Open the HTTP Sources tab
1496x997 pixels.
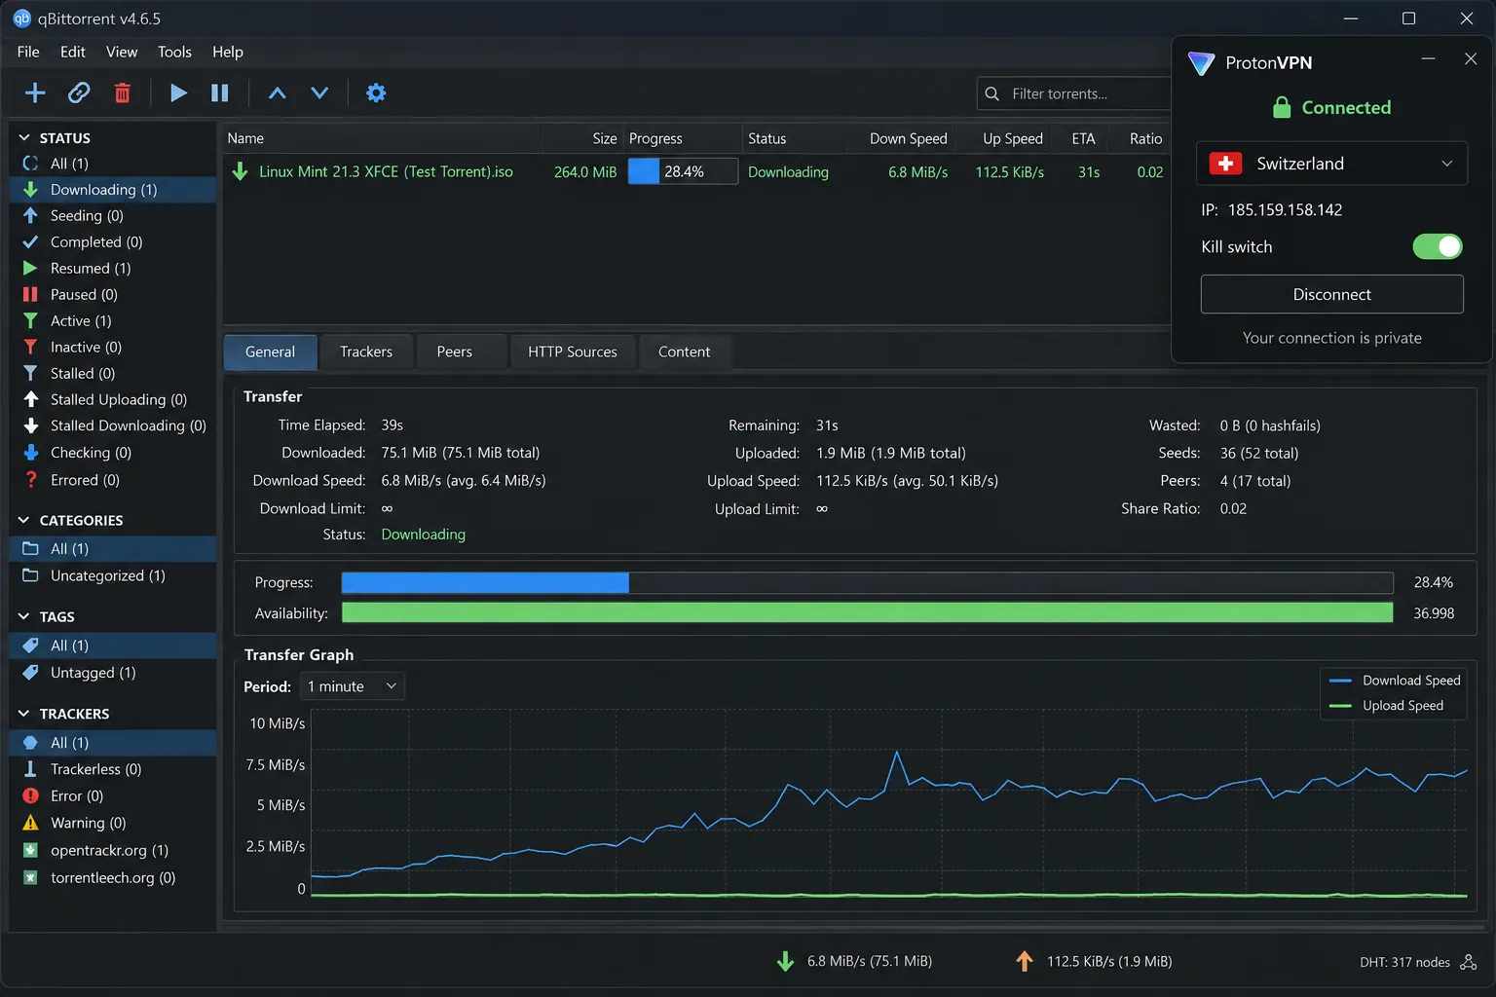573,351
